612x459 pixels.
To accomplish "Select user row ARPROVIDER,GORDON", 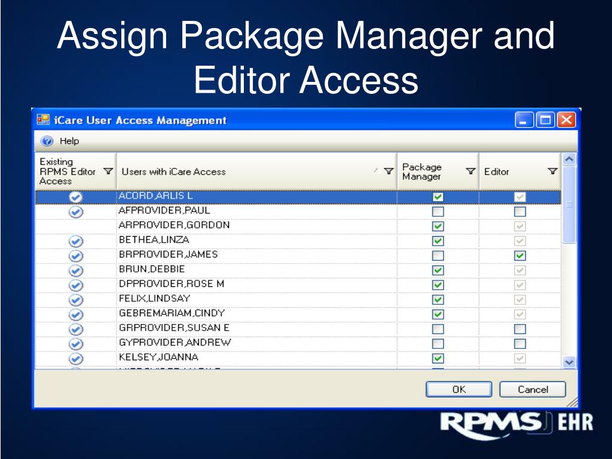I will [x=298, y=227].
